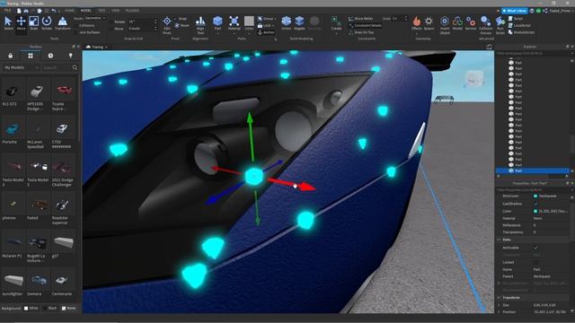Image resolution: width=575 pixels, height=323 pixels.
Task: Insert a LocalScript from ribbon
Action: (x=520, y=25)
